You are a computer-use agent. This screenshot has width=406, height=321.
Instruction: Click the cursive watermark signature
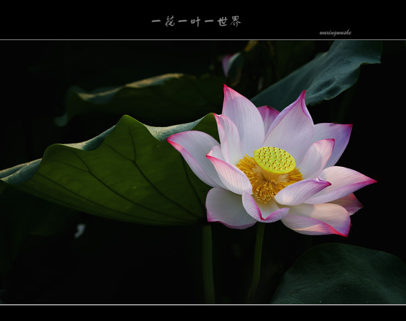(x=335, y=32)
